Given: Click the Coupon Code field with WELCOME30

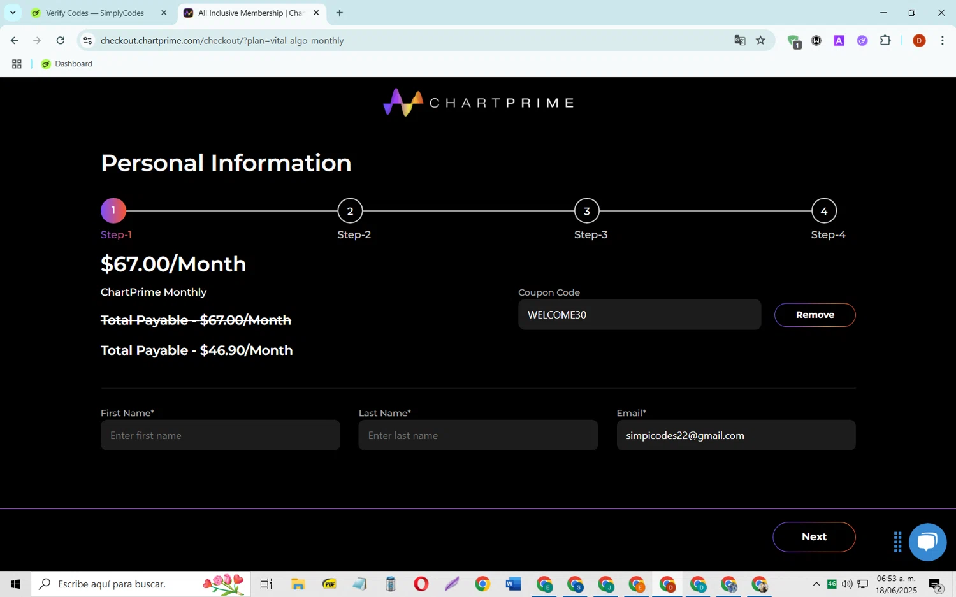Looking at the screenshot, I should [639, 315].
